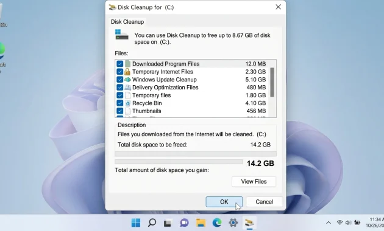Show hidden system tray icons
This screenshot has width=384, height=231.
click(x=329, y=222)
